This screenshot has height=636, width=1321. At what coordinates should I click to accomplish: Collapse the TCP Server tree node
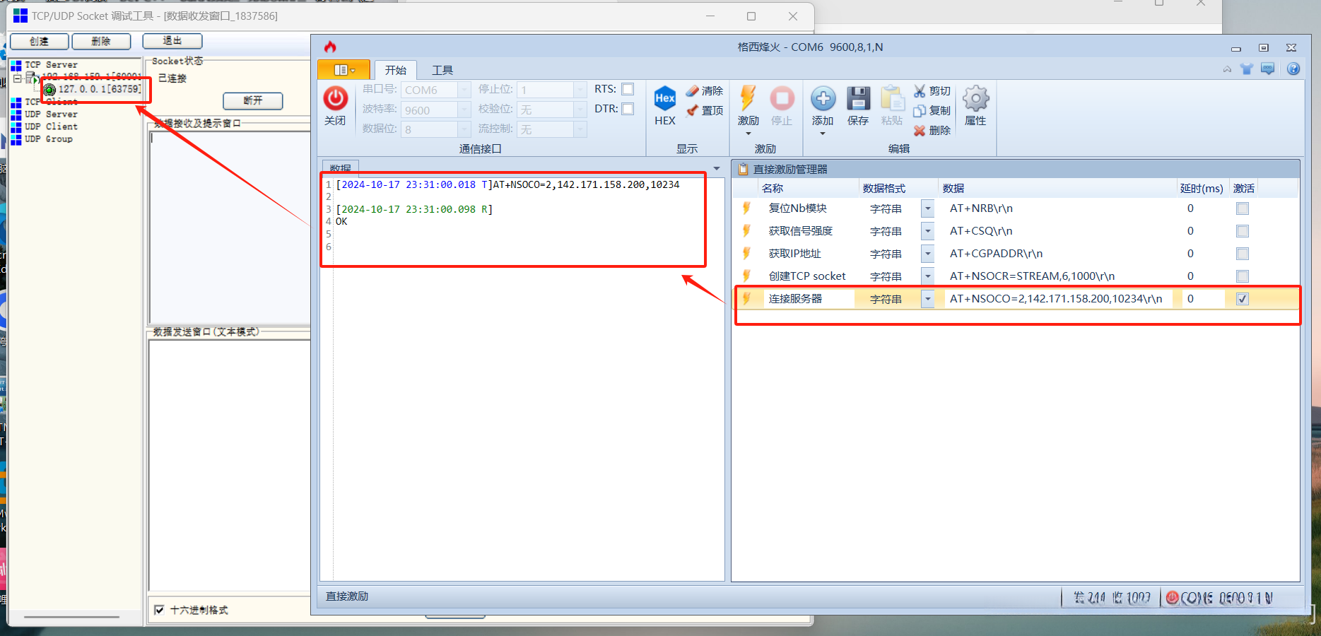coord(18,78)
